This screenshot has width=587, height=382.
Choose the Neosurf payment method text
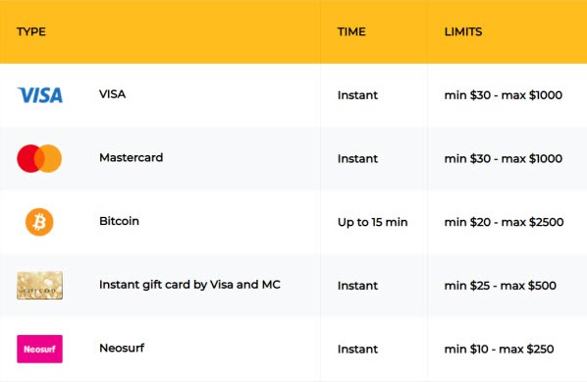(x=122, y=348)
